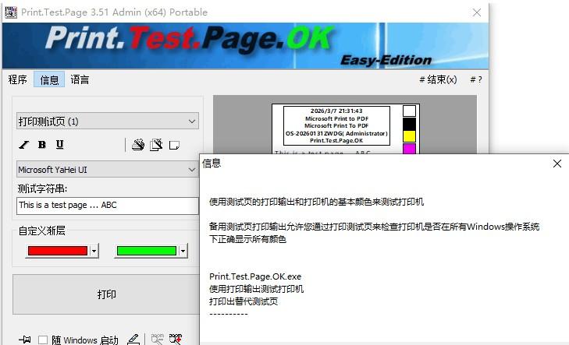Image resolution: width=569 pixels, height=345 pixels.
Task: Close the 信息 info panel
Action: tap(557, 164)
